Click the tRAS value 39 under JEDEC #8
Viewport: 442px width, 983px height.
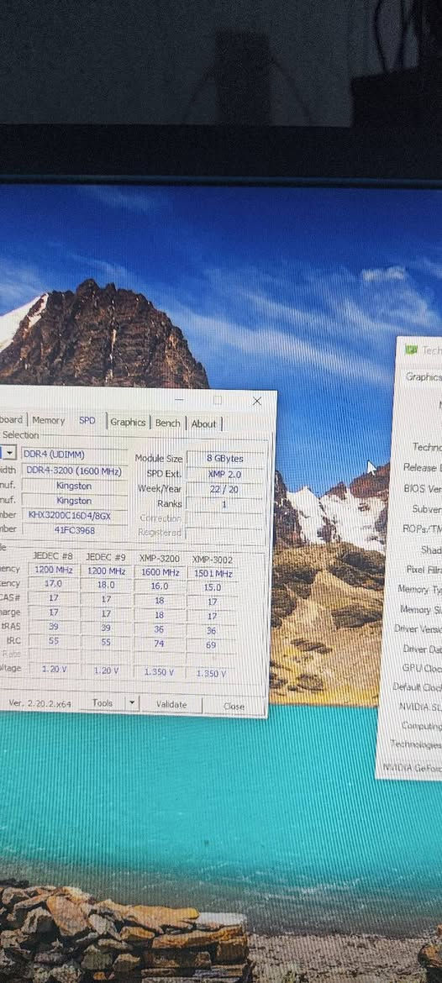(53, 628)
